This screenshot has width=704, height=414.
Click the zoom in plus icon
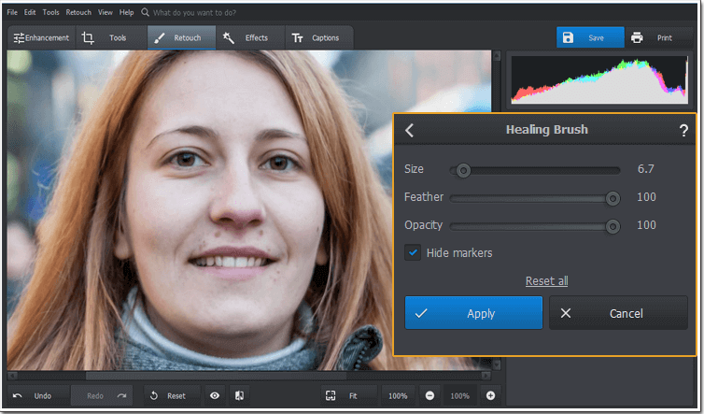(x=490, y=395)
